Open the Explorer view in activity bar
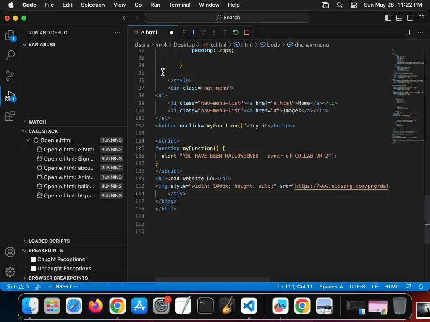 pos(10,35)
